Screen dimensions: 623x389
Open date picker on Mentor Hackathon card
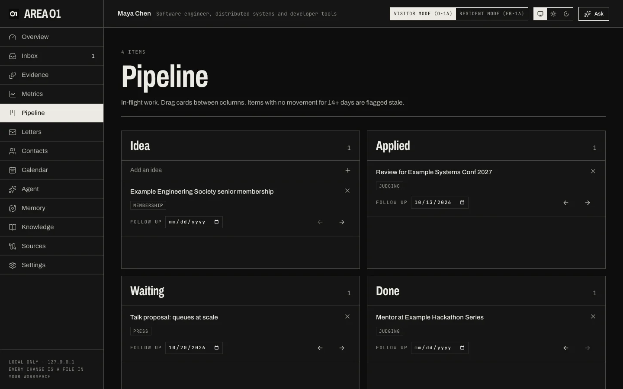coord(462,348)
